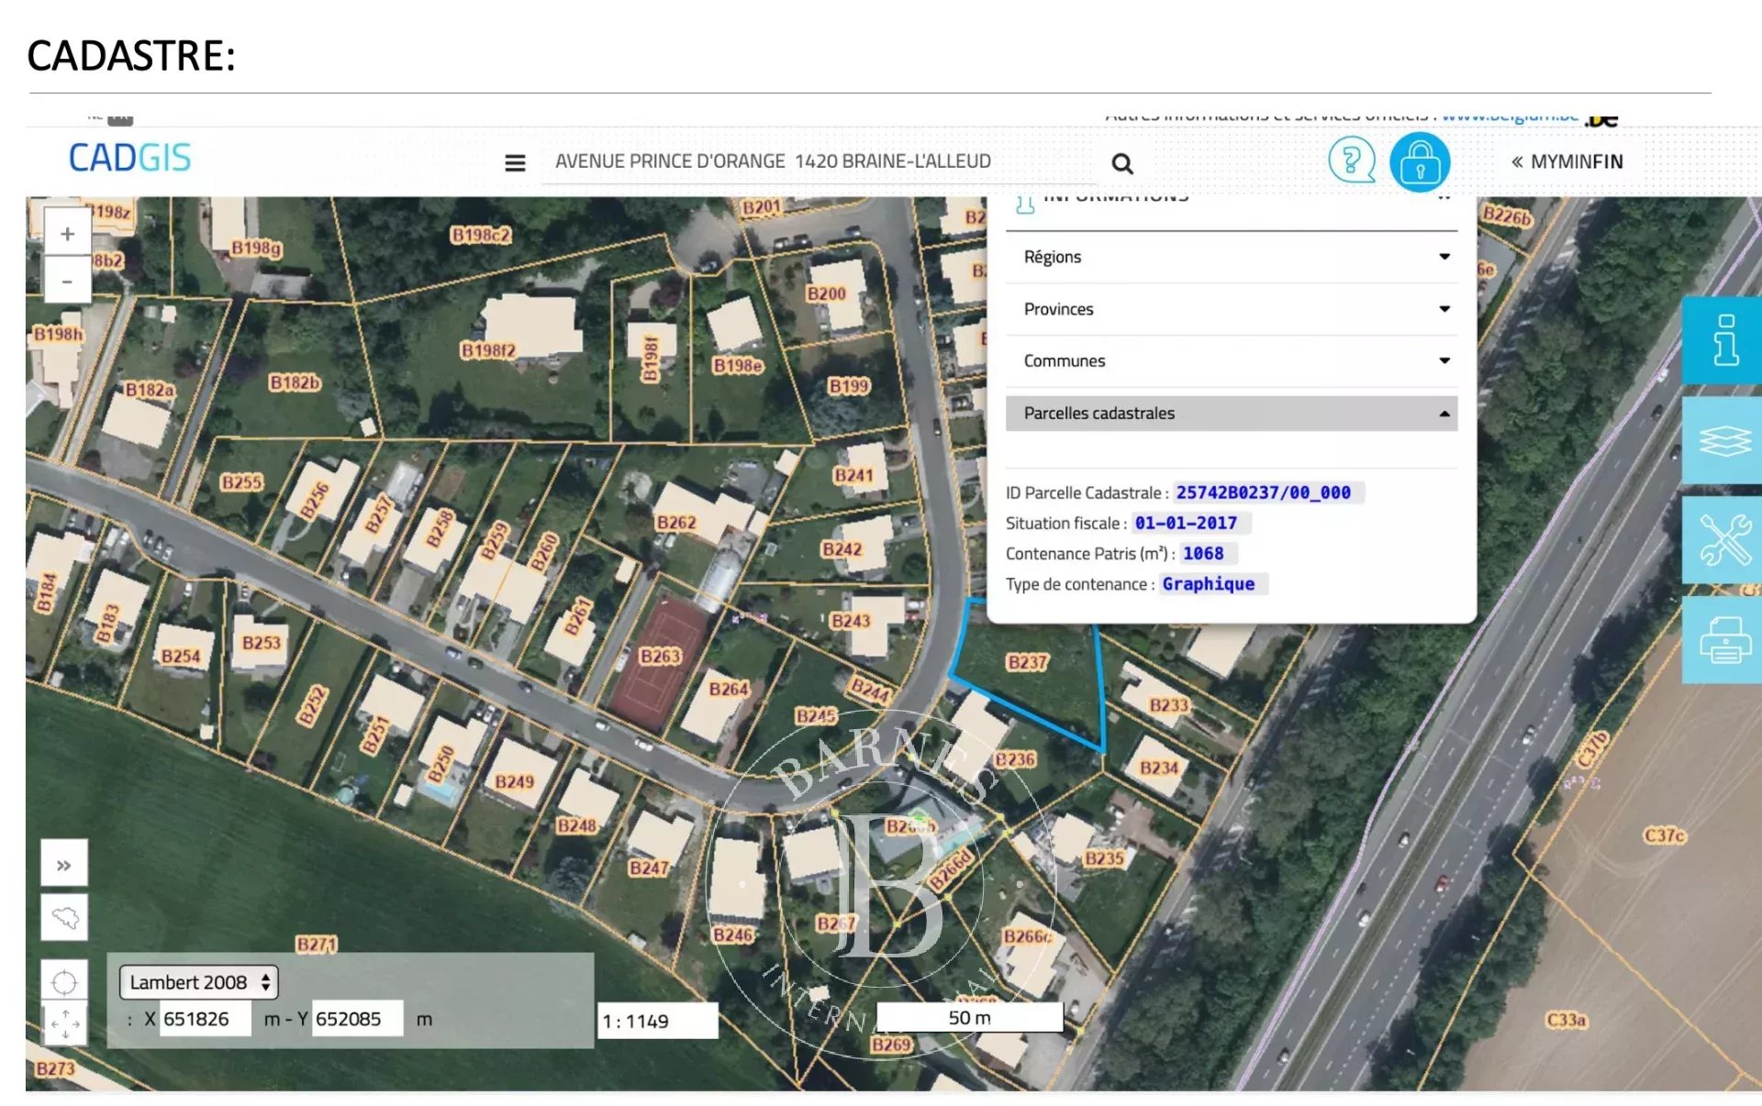1762x1106 pixels.
Task: Click parcel label C33a
Action: pyautogui.click(x=1567, y=1020)
